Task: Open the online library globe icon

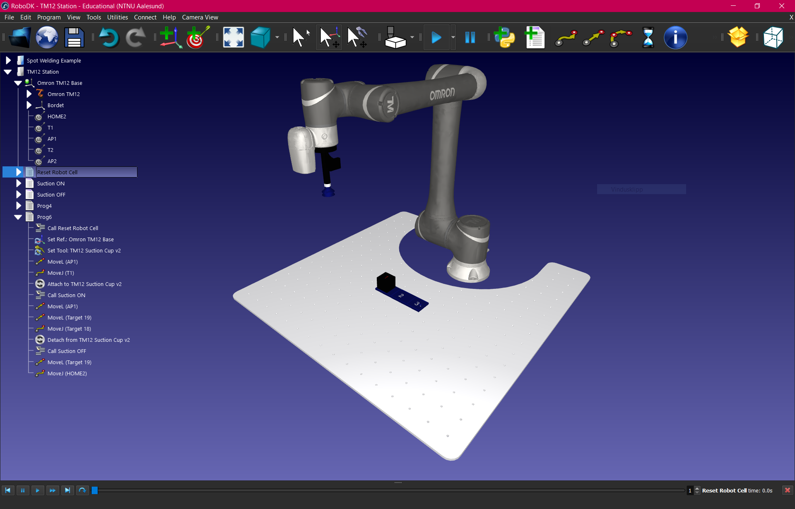Action: click(47, 38)
